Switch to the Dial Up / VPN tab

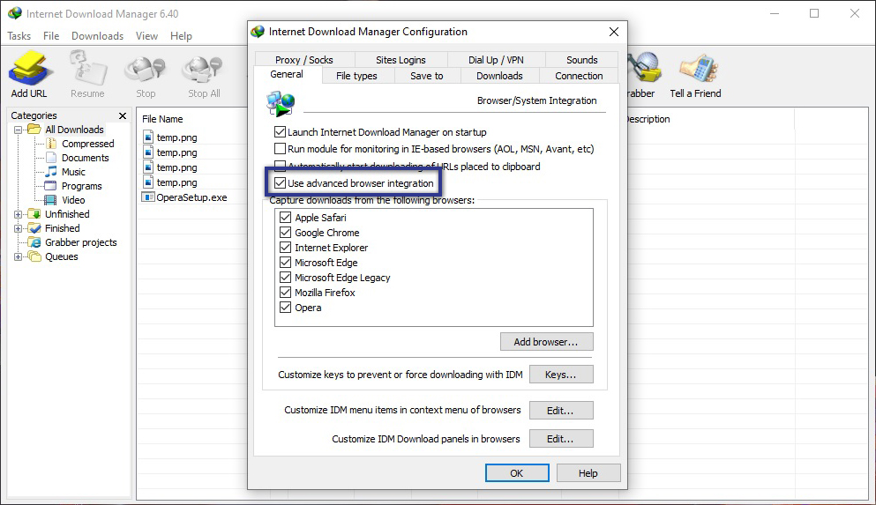[x=496, y=60]
